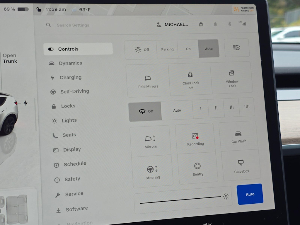The height and width of the screenshot is (225, 300).
Task: Toggle the Window Lock control
Action: pyautogui.click(x=232, y=78)
